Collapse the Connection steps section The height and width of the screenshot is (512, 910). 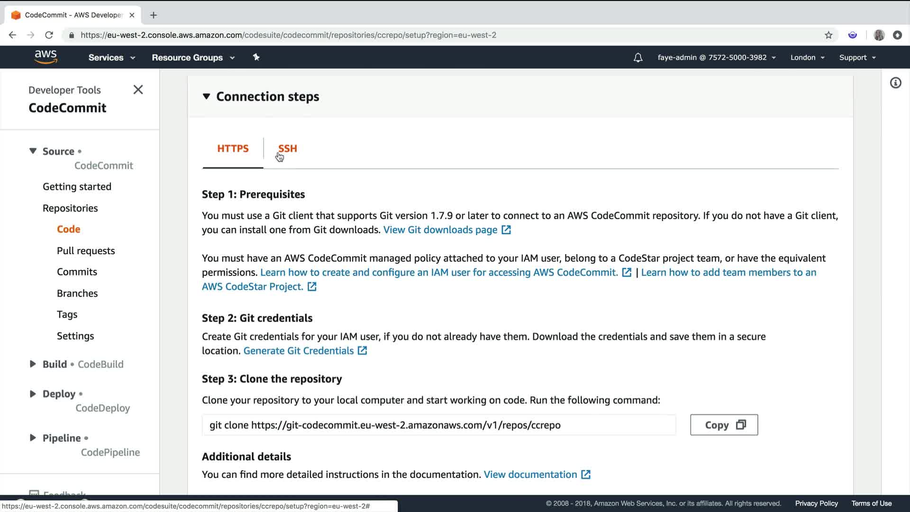pyautogui.click(x=207, y=96)
